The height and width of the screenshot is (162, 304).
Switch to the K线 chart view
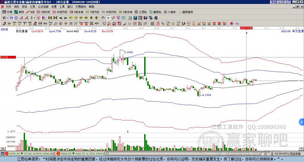30,12
